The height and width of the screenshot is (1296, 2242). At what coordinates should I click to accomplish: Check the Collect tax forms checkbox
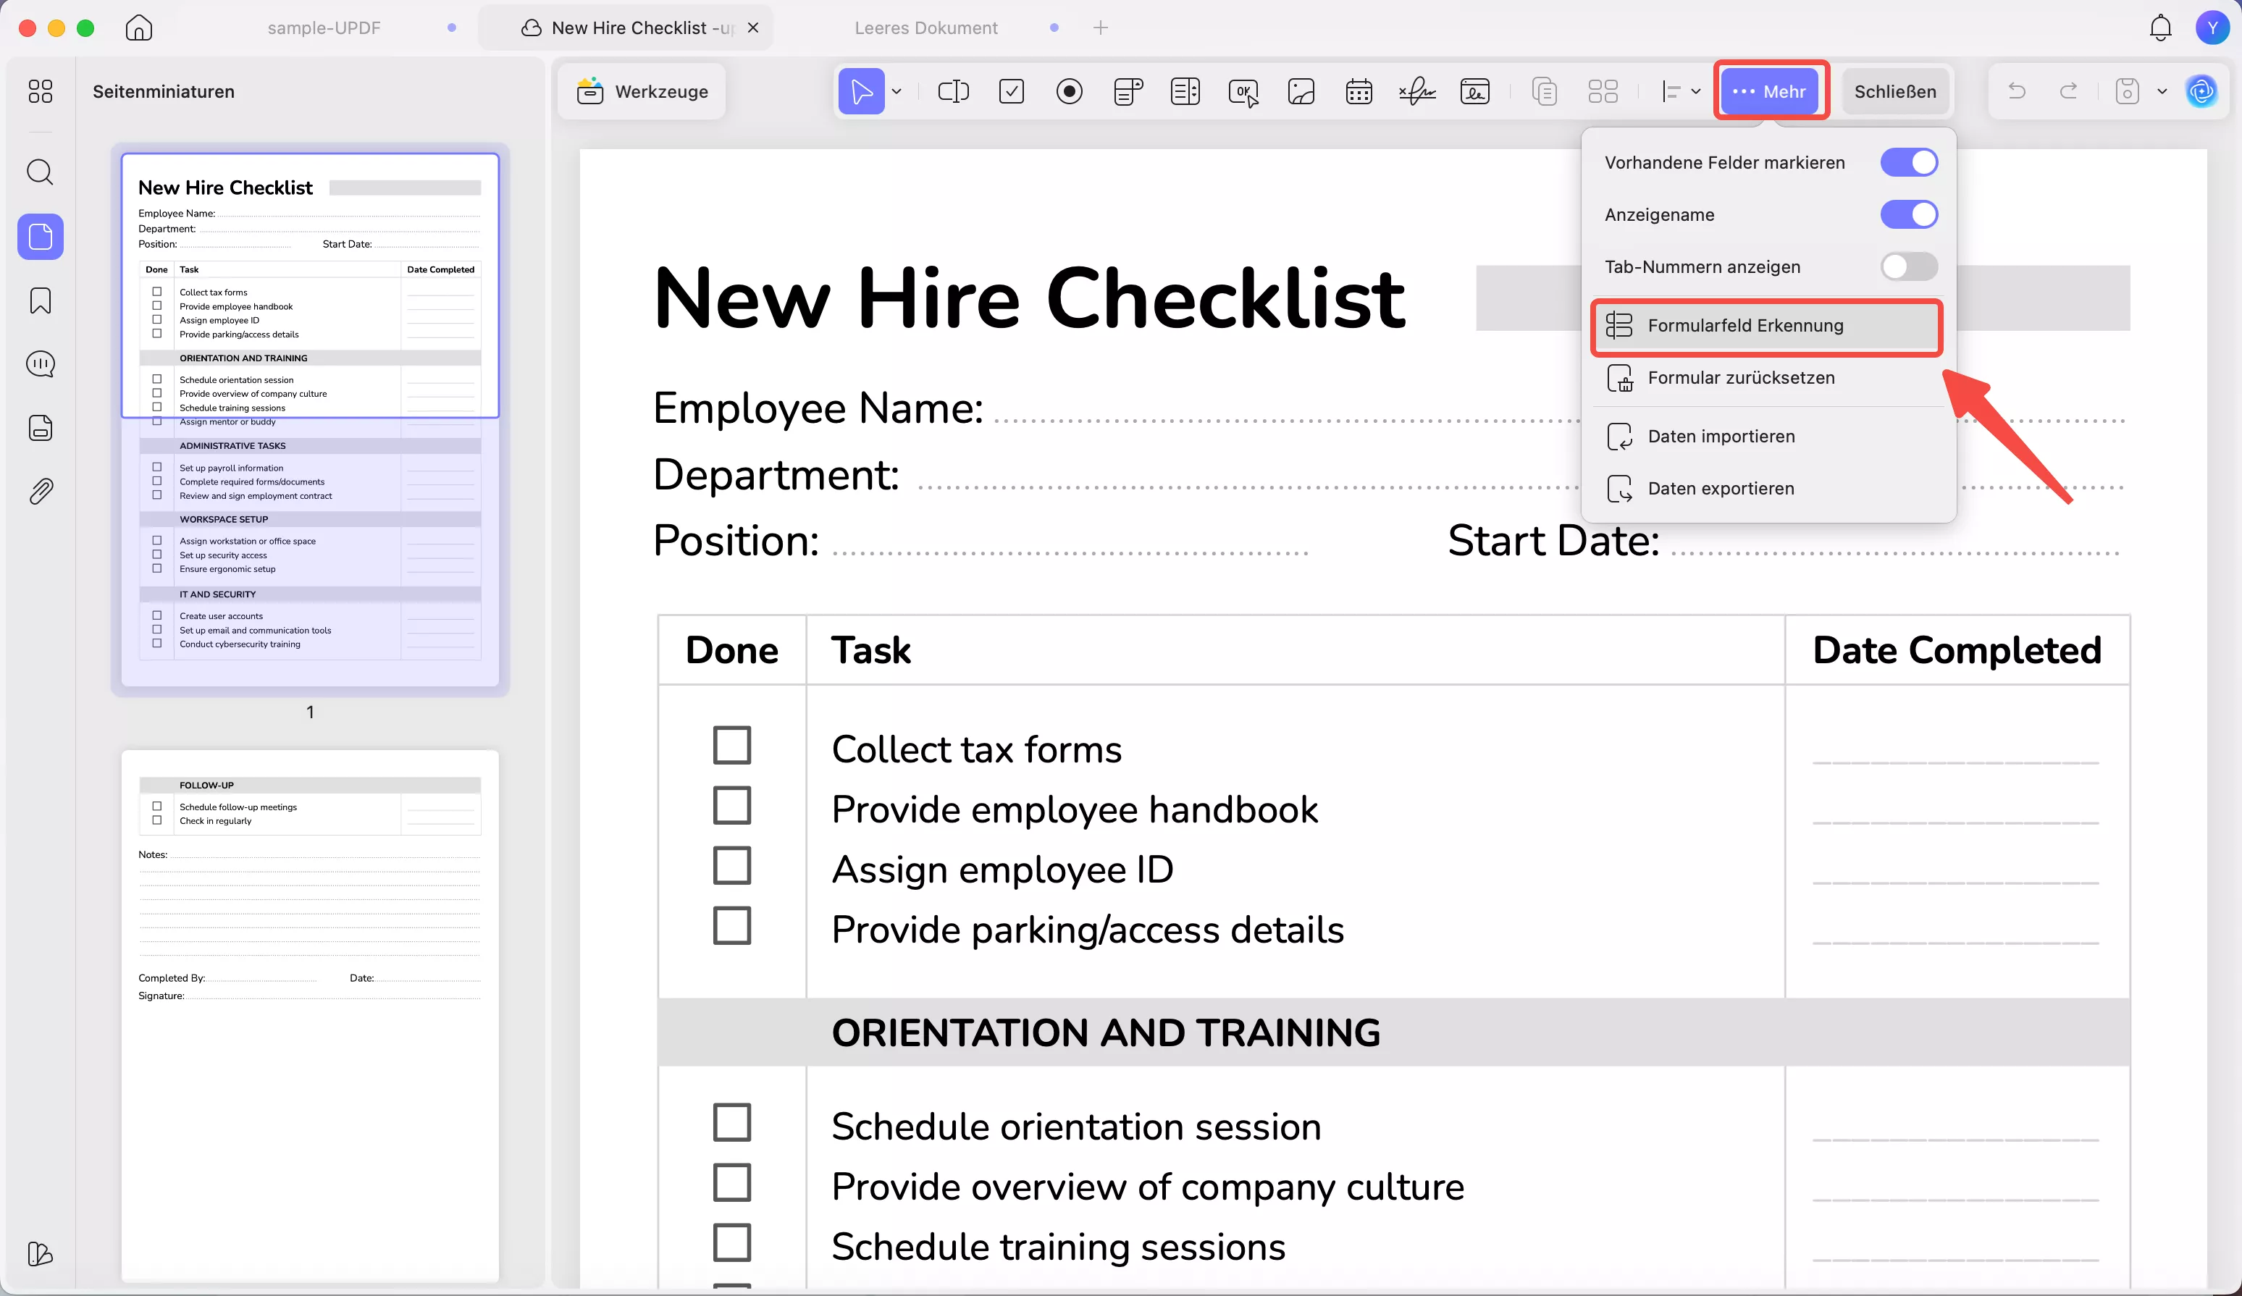pos(731,746)
